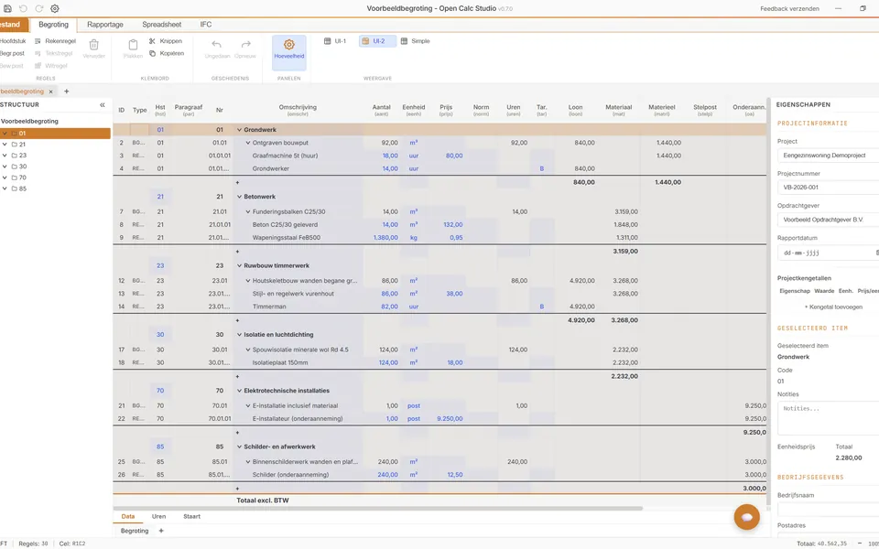
Task: Click the Opnieuw redo arrow
Action: pyautogui.click(x=245, y=44)
